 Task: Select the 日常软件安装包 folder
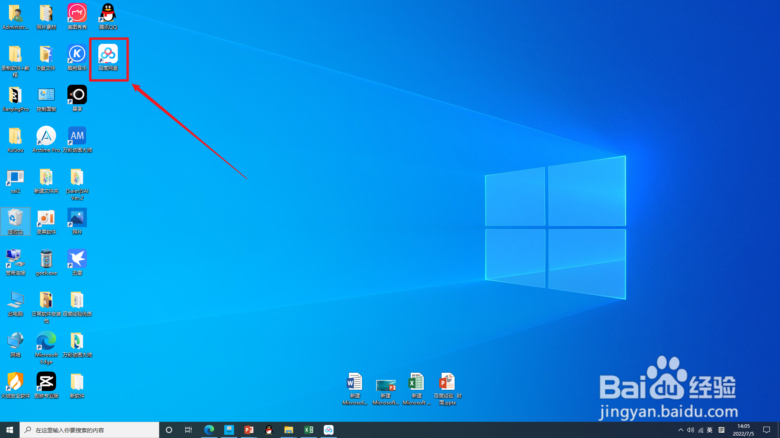[x=46, y=307]
